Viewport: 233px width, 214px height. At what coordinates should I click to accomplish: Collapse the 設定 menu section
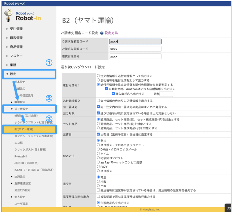pyautogui.click(x=13, y=74)
